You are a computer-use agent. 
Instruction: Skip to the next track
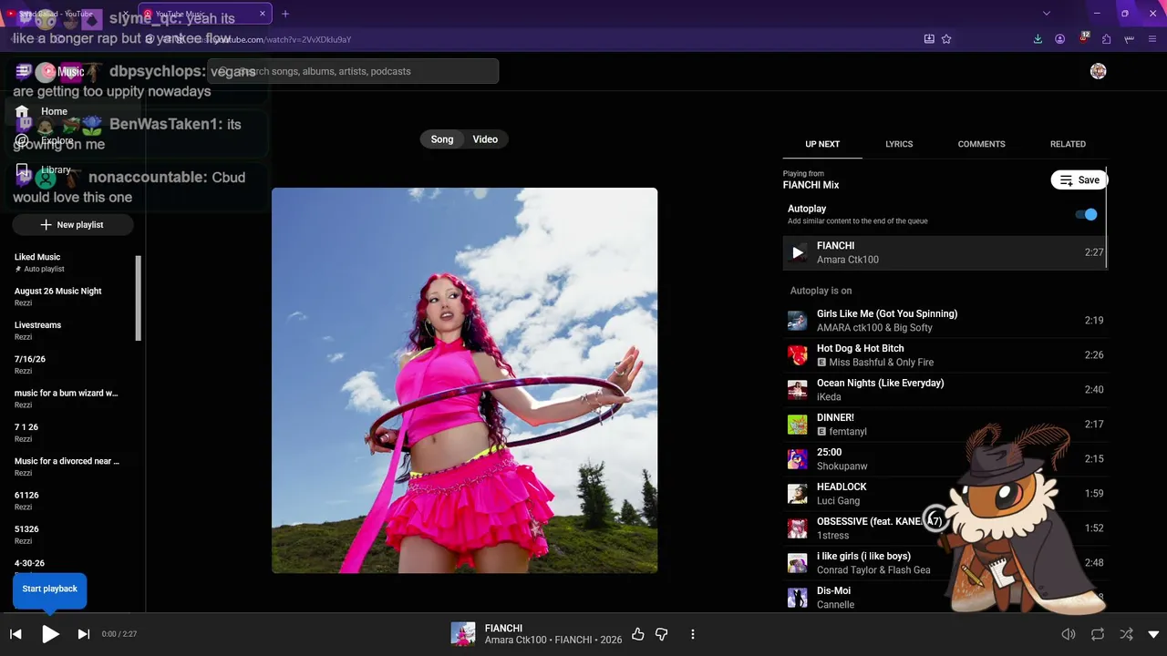pos(84,634)
